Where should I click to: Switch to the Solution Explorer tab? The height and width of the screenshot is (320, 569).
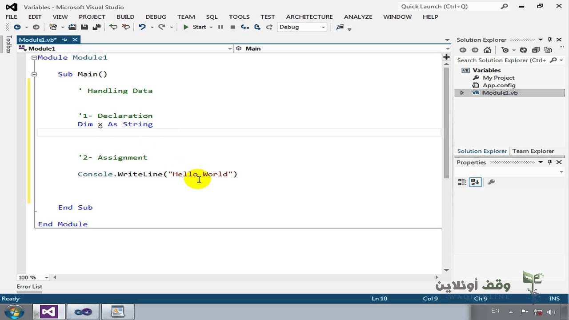coord(482,151)
